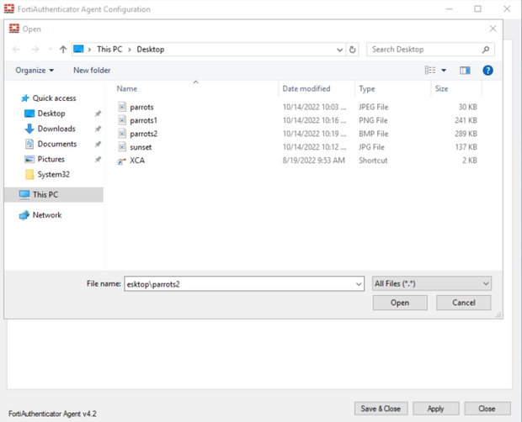This screenshot has height=422, width=522.
Task: Click the sunset file icon
Action: (x=122, y=146)
